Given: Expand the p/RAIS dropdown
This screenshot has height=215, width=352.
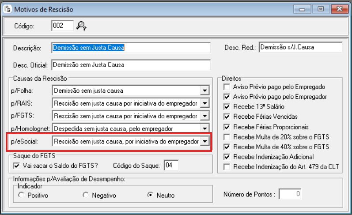Looking at the screenshot, I should pyautogui.click(x=204, y=104).
